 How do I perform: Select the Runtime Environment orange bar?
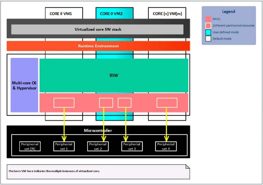(x=98, y=46)
